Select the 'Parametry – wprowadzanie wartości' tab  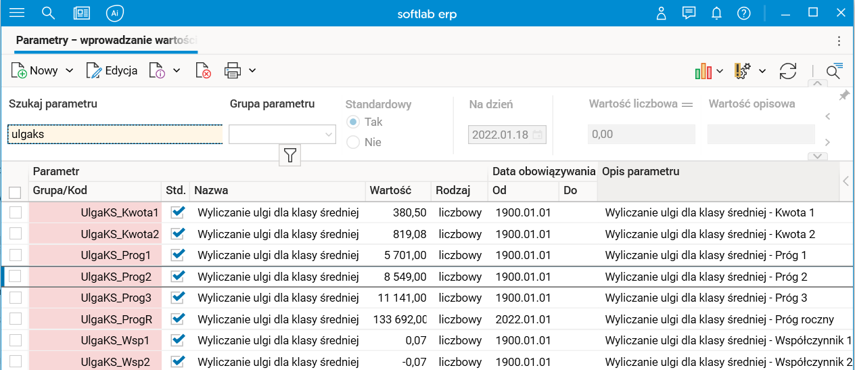[106, 41]
